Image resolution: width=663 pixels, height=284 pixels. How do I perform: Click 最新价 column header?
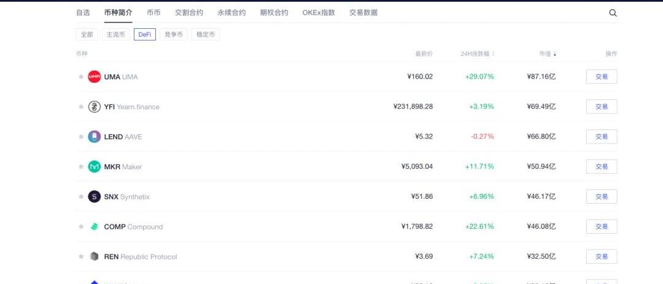pos(424,54)
